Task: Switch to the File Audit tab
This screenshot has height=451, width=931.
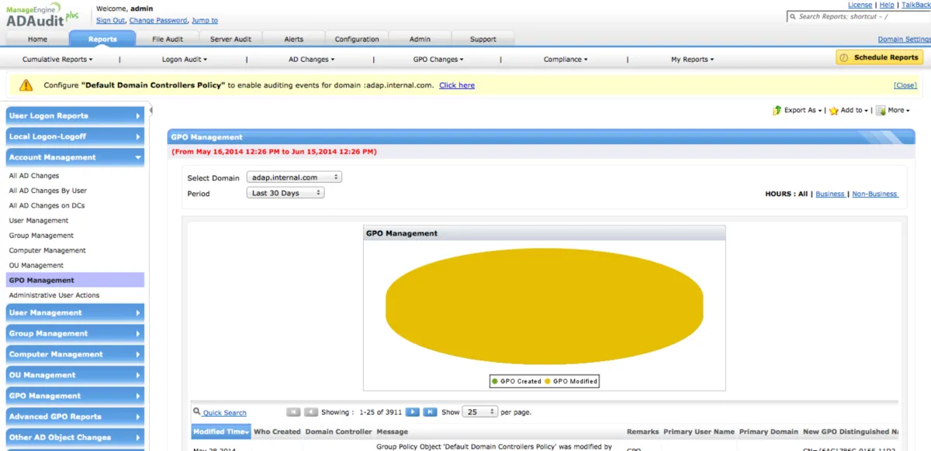Action: tap(168, 38)
